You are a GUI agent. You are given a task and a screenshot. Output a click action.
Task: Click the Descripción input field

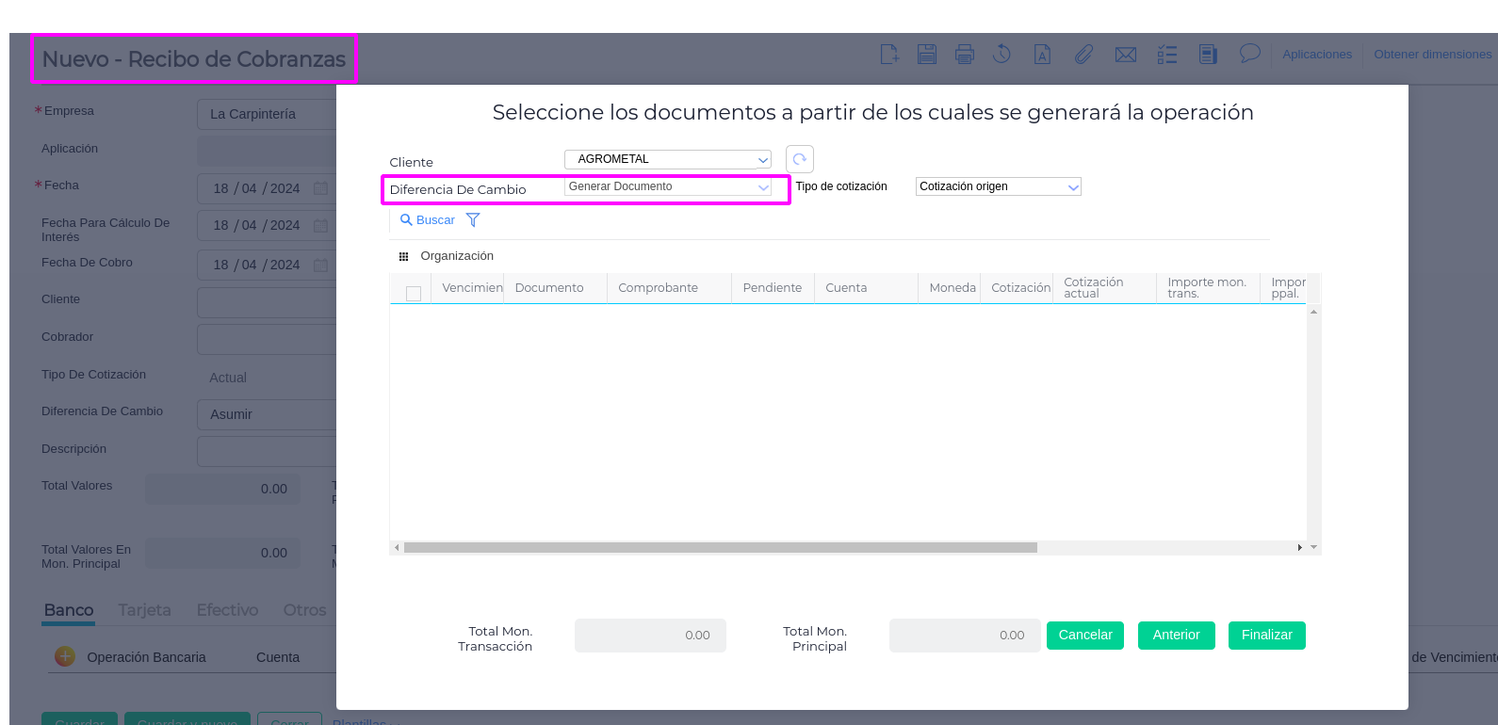[x=267, y=451]
